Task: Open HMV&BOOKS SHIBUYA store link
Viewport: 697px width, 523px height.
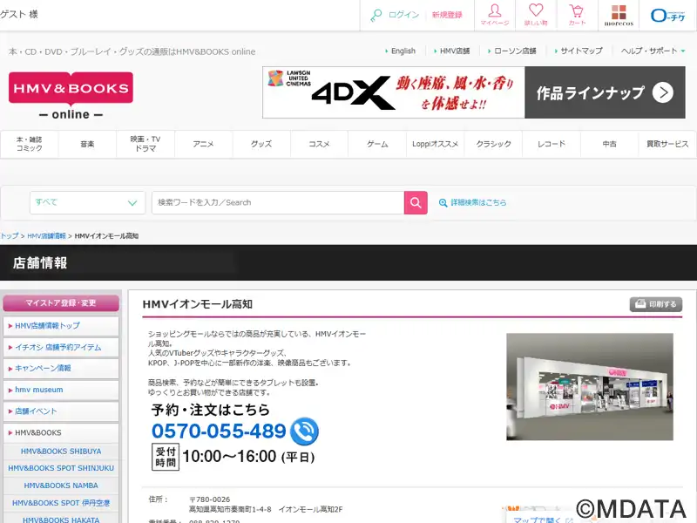Action: [x=62, y=451]
